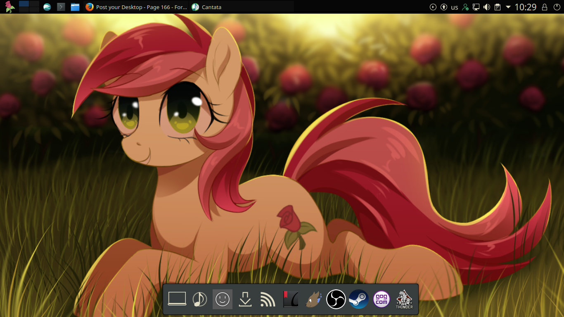Viewport: 564px width, 317px height.
Task: Launch the RSS feed reader in dock
Action: (x=268, y=299)
